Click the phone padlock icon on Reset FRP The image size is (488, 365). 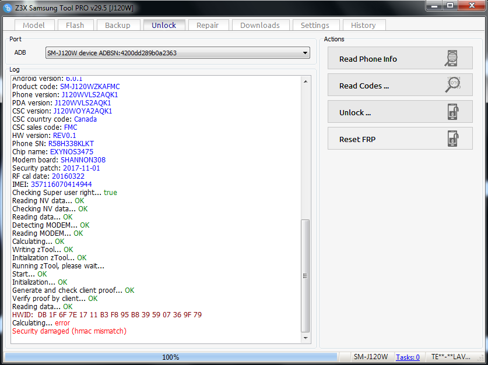(453, 138)
